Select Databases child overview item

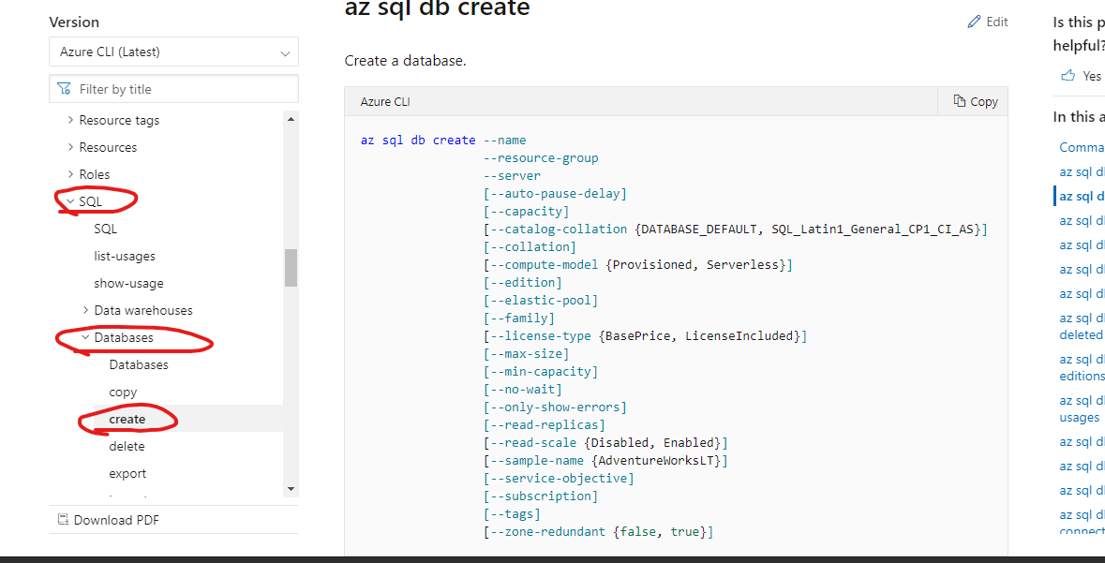pos(139,365)
